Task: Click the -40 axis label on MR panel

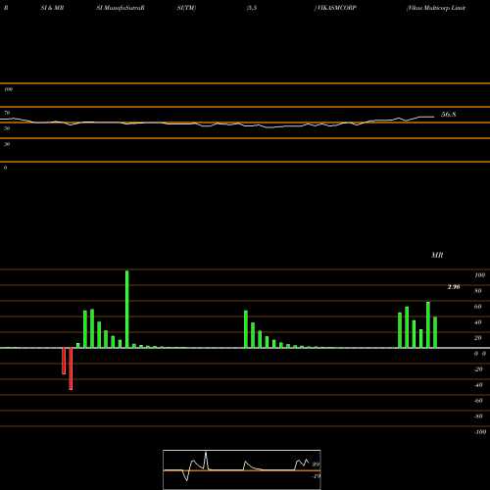Action: coord(478,385)
